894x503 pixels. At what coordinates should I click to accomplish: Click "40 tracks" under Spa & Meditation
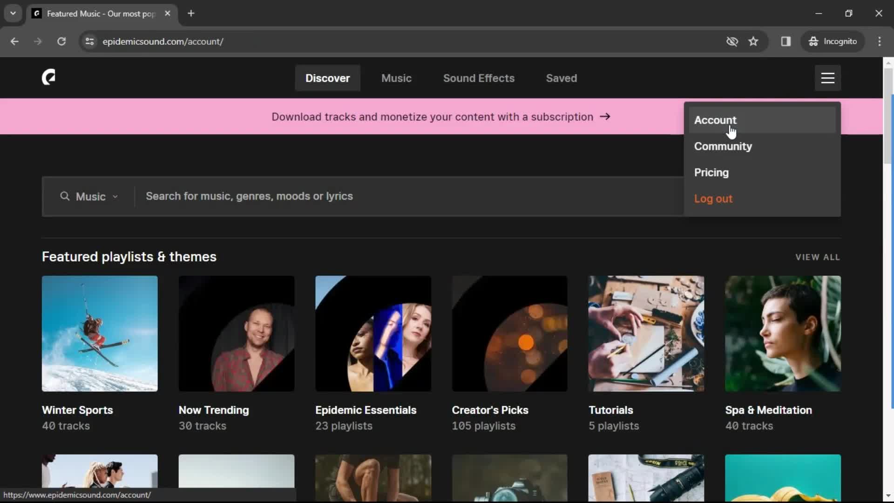[x=749, y=426]
